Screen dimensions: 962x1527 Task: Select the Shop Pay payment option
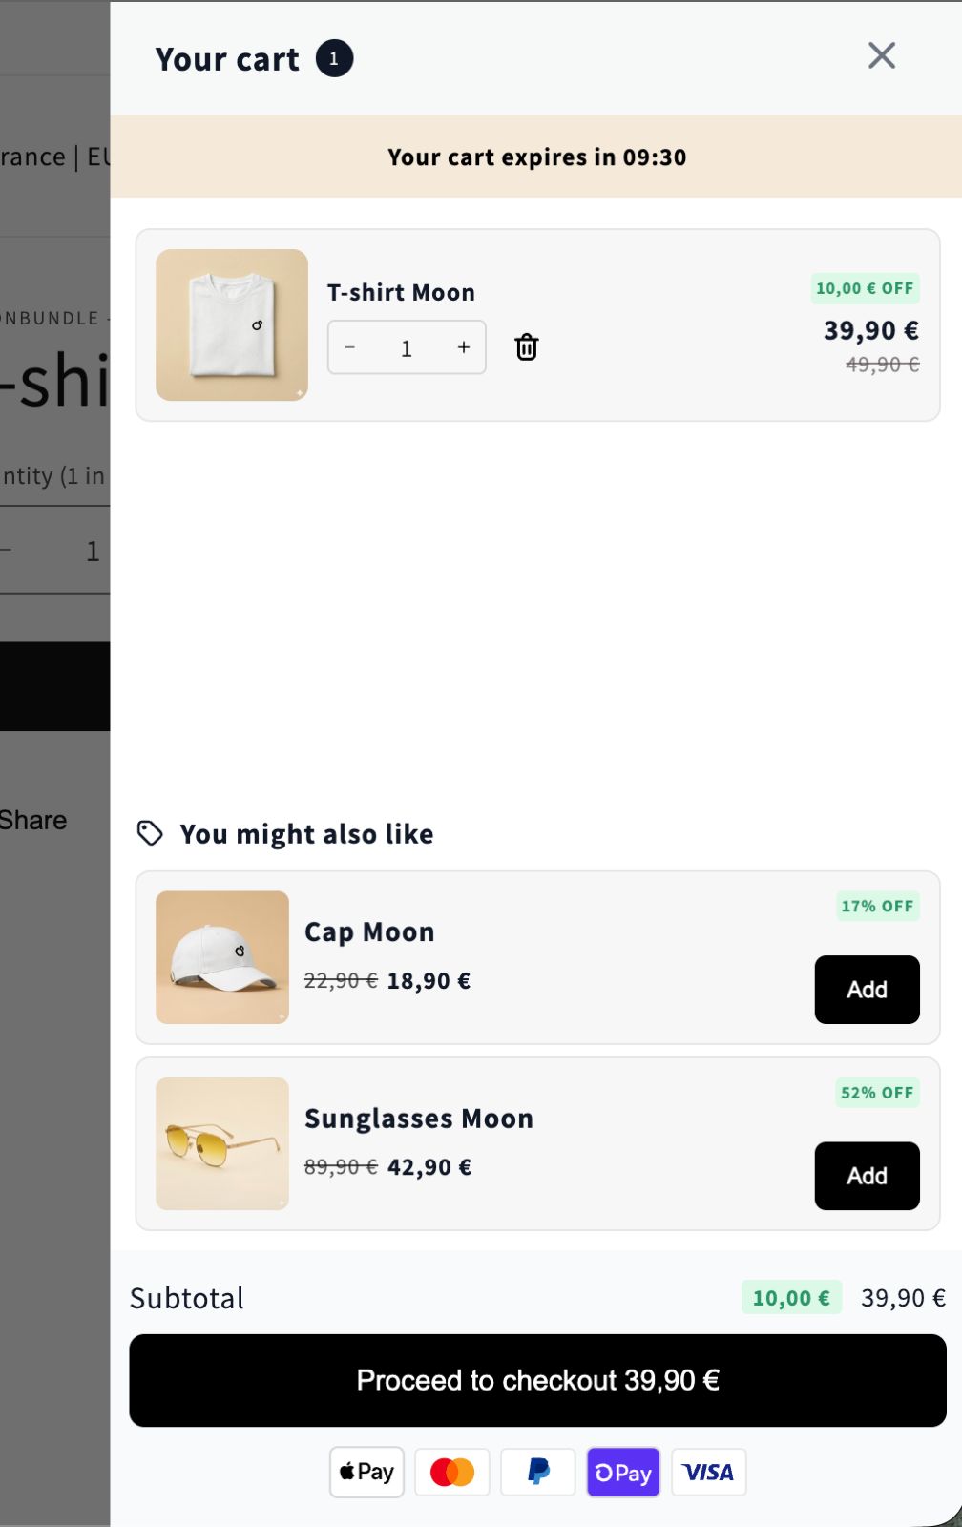point(622,1472)
